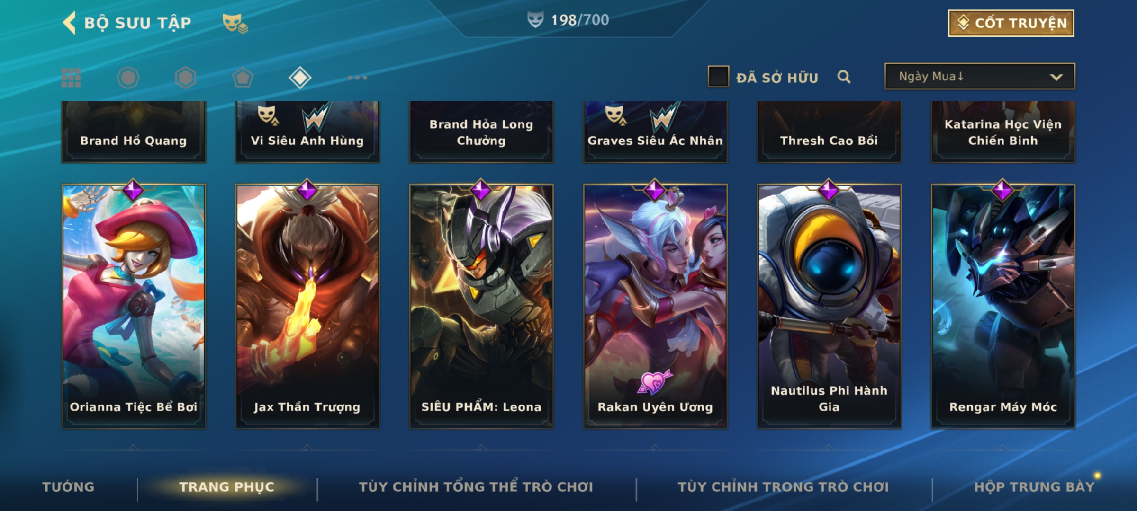This screenshot has width=1137, height=511.
Task: Open the mask and coins icon in the header
Action: [235, 23]
